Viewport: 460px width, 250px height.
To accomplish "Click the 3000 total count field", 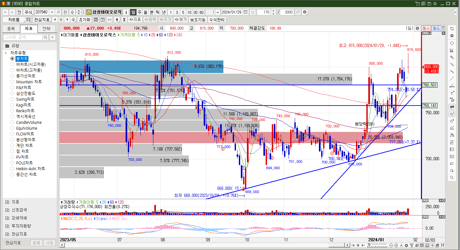I will pos(287,12).
